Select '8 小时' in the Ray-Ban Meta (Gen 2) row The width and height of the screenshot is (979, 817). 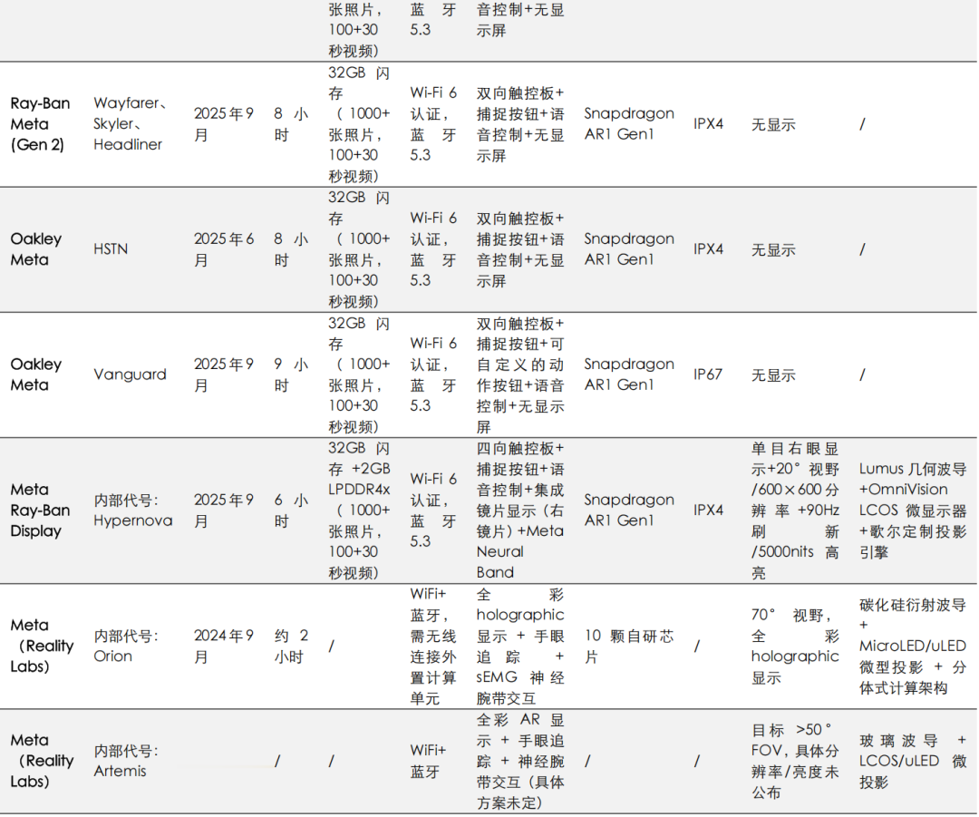pyautogui.click(x=291, y=123)
